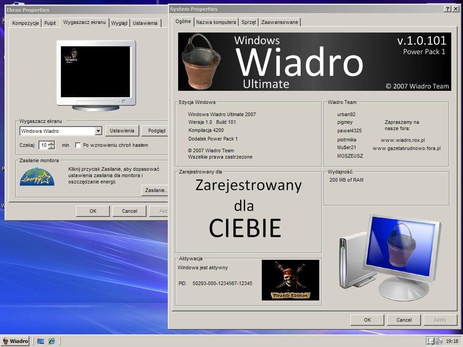This screenshot has height=347, width=463.
Task: Click the Wersja 1.0 Build 101 line
Action: [212, 122]
